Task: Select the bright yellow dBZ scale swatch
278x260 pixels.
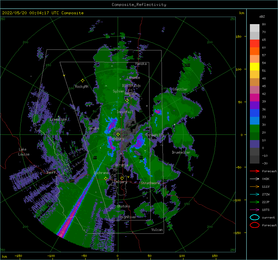Action: [255, 67]
